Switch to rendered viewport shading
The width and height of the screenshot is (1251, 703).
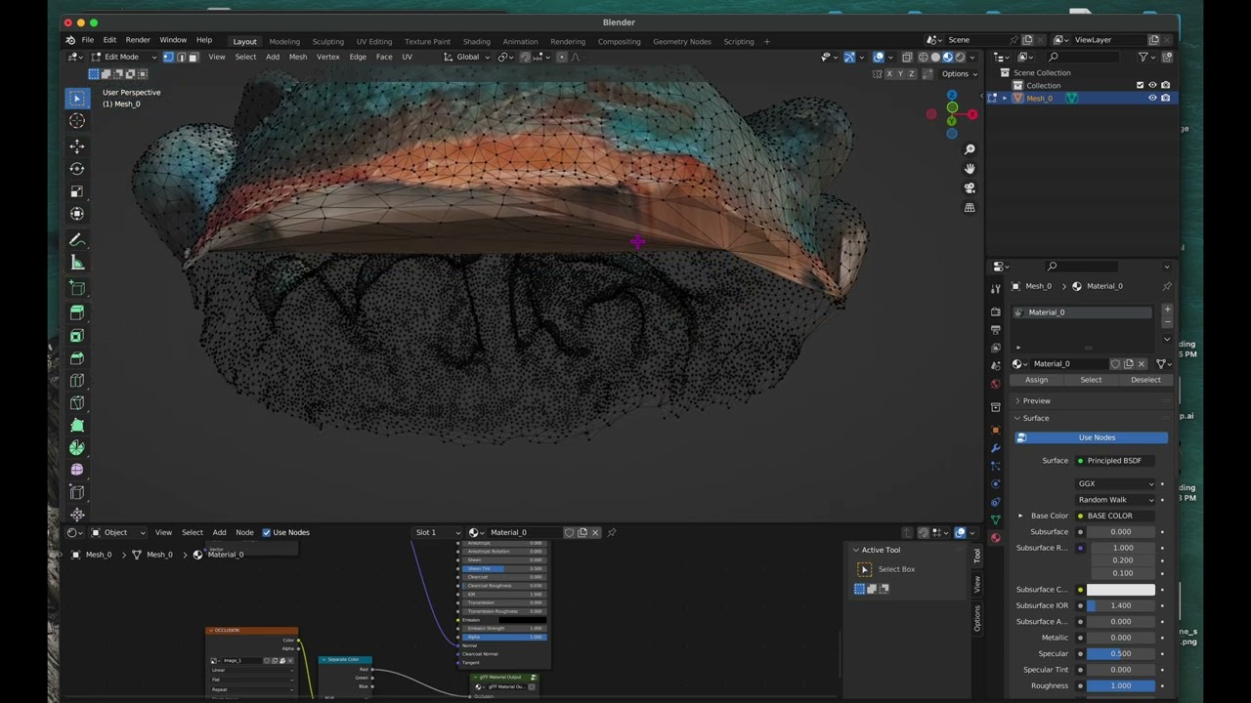(960, 57)
